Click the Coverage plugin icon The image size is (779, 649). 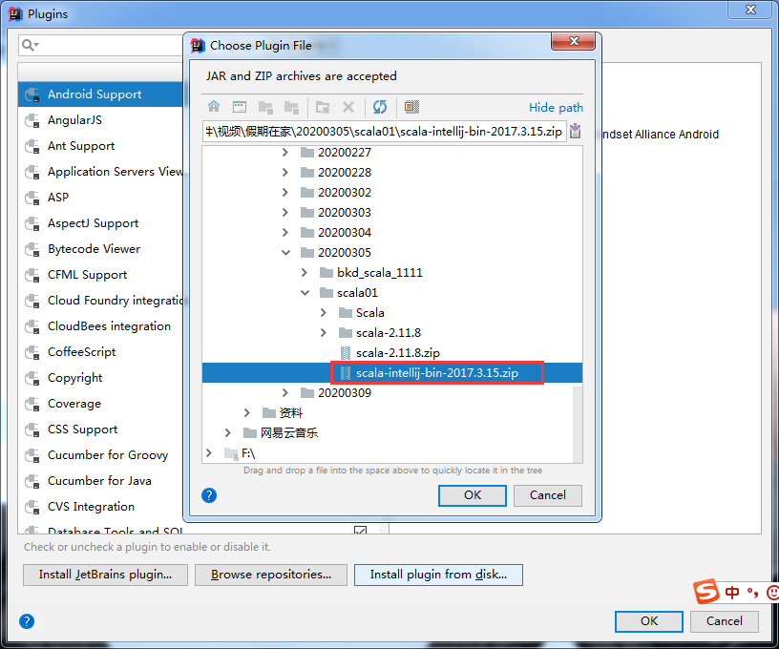(32, 404)
